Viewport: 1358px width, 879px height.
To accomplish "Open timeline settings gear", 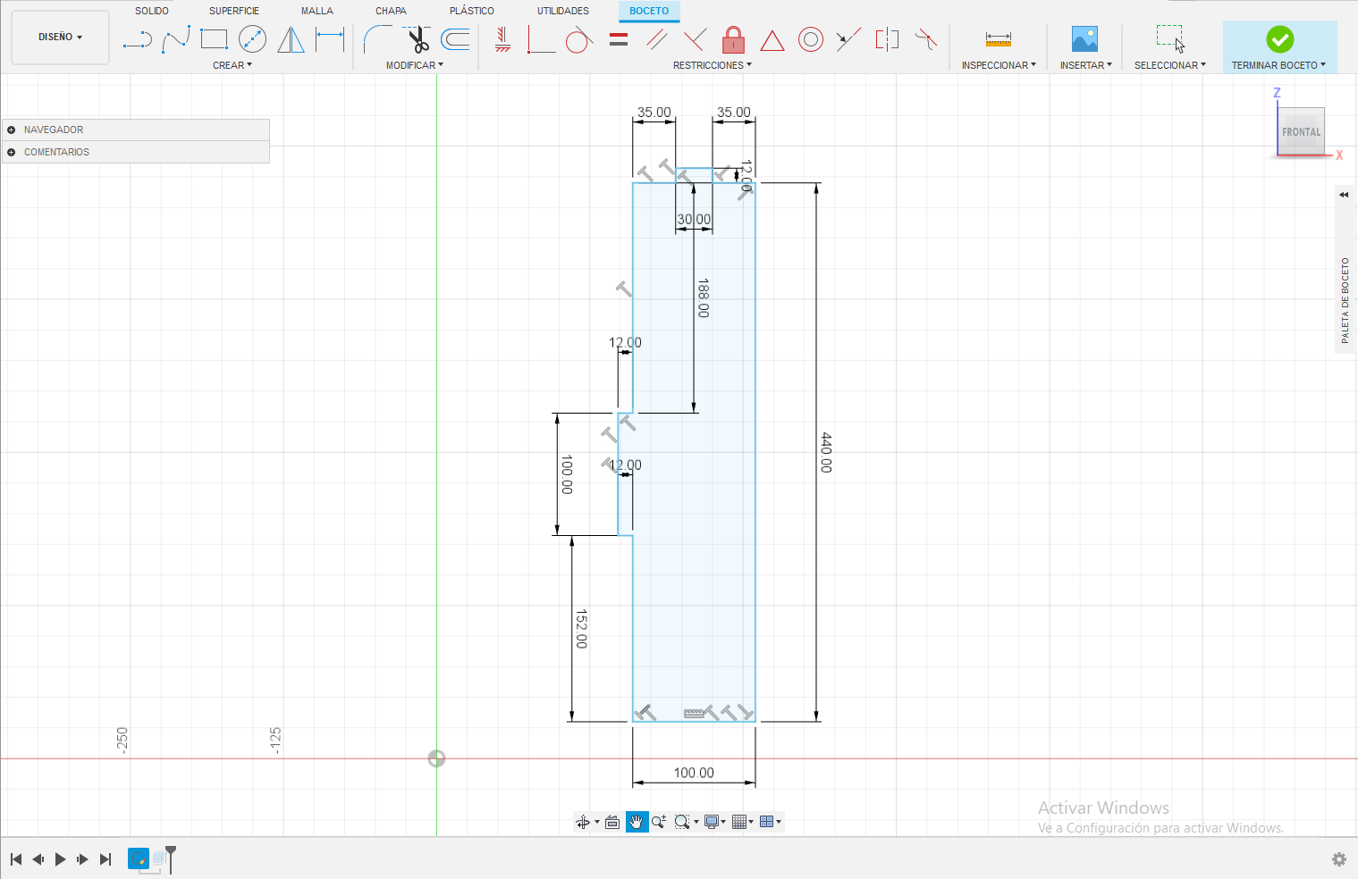I will pyautogui.click(x=1338, y=859).
